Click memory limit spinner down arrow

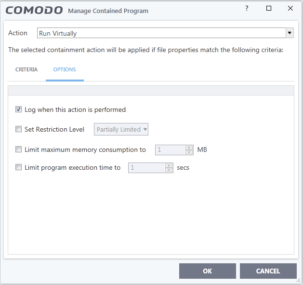click(x=189, y=152)
